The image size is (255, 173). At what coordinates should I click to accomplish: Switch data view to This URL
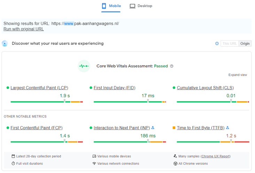(x=230, y=43)
